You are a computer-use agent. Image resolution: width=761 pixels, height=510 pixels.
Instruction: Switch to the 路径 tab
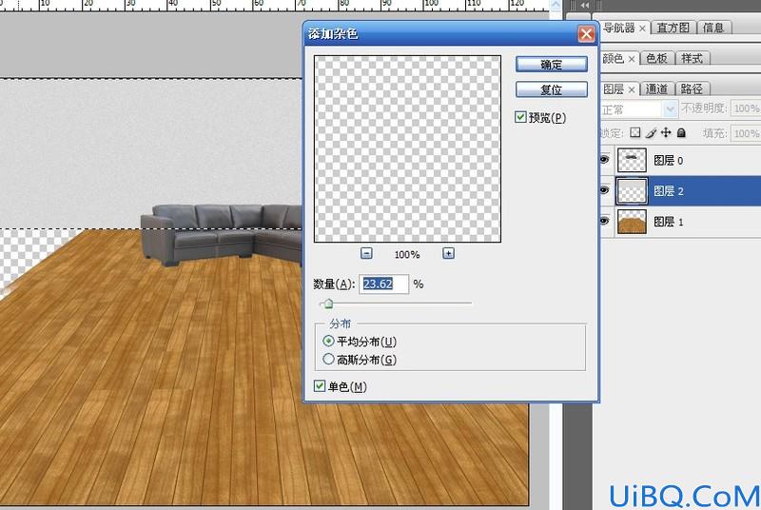tap(692, 89)
